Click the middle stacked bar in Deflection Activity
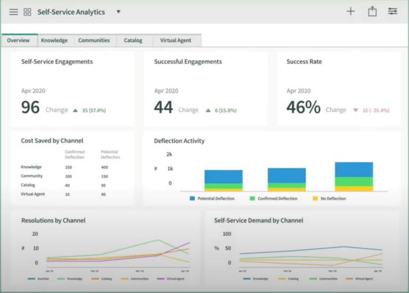Viewport: 409px width, 293px height. [x=287, y=180]
